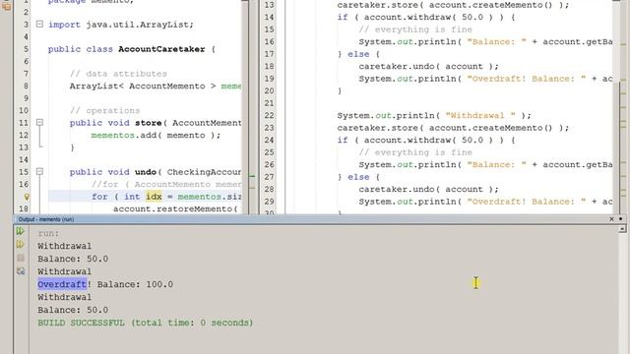Click the 'store' method name on line 11

coord(148,123)
